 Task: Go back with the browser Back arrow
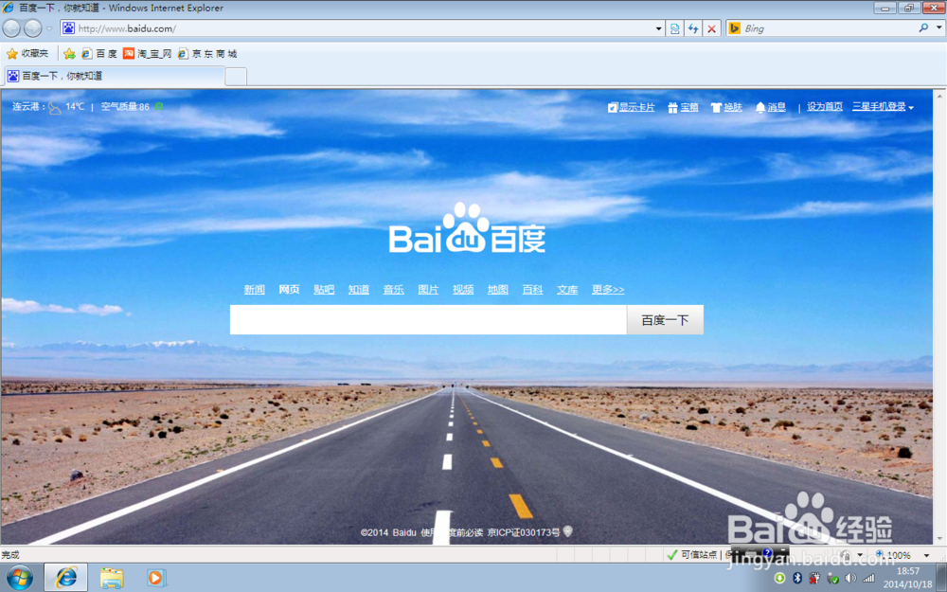(11, 28)
